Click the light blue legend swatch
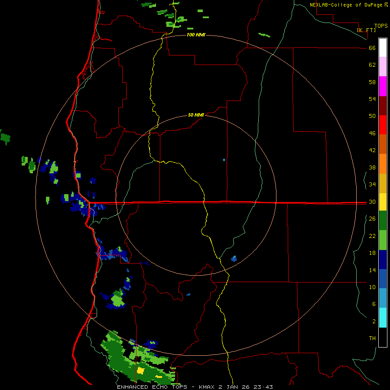 pos(383,298)
